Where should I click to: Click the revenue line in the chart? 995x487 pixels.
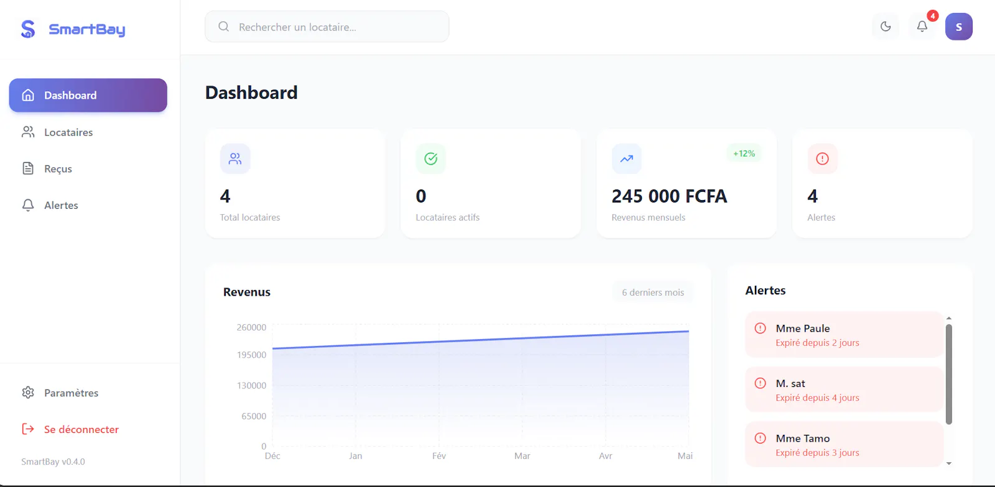click(x=481, y=340)
